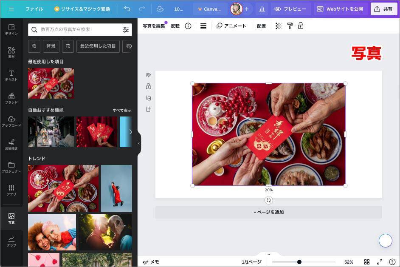
Task: Collapse the side panel with arrow handle
Action: (139, 143)
